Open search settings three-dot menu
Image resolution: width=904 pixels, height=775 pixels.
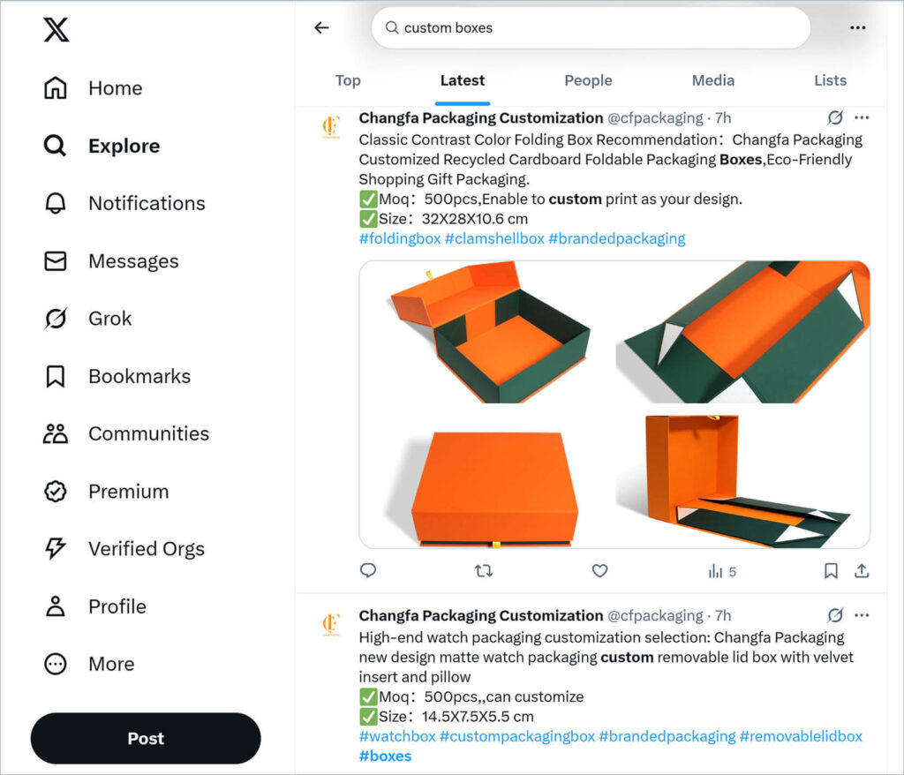(x=857, y=28)
